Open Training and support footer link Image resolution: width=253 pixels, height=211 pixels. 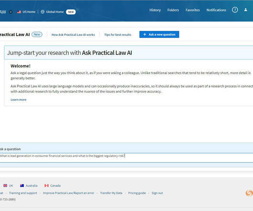coord(23,193)
